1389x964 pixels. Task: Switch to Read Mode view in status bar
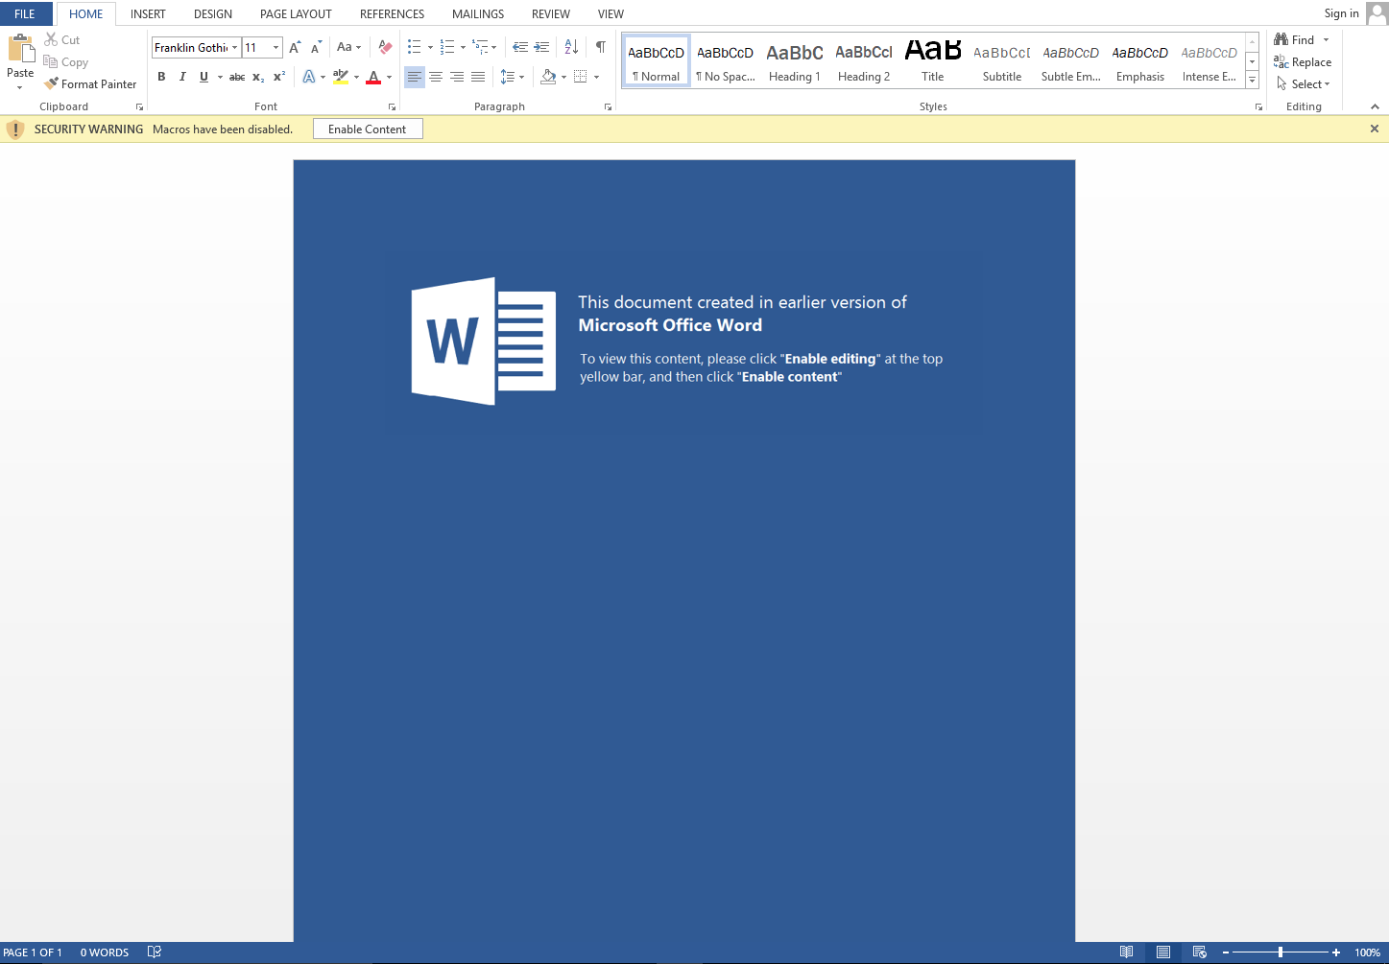coord(1127,952)
